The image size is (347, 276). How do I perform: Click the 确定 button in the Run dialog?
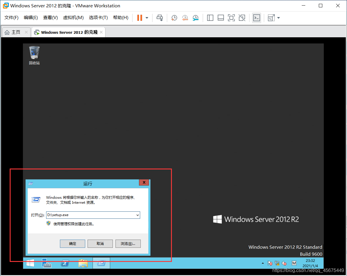[72, 243]
